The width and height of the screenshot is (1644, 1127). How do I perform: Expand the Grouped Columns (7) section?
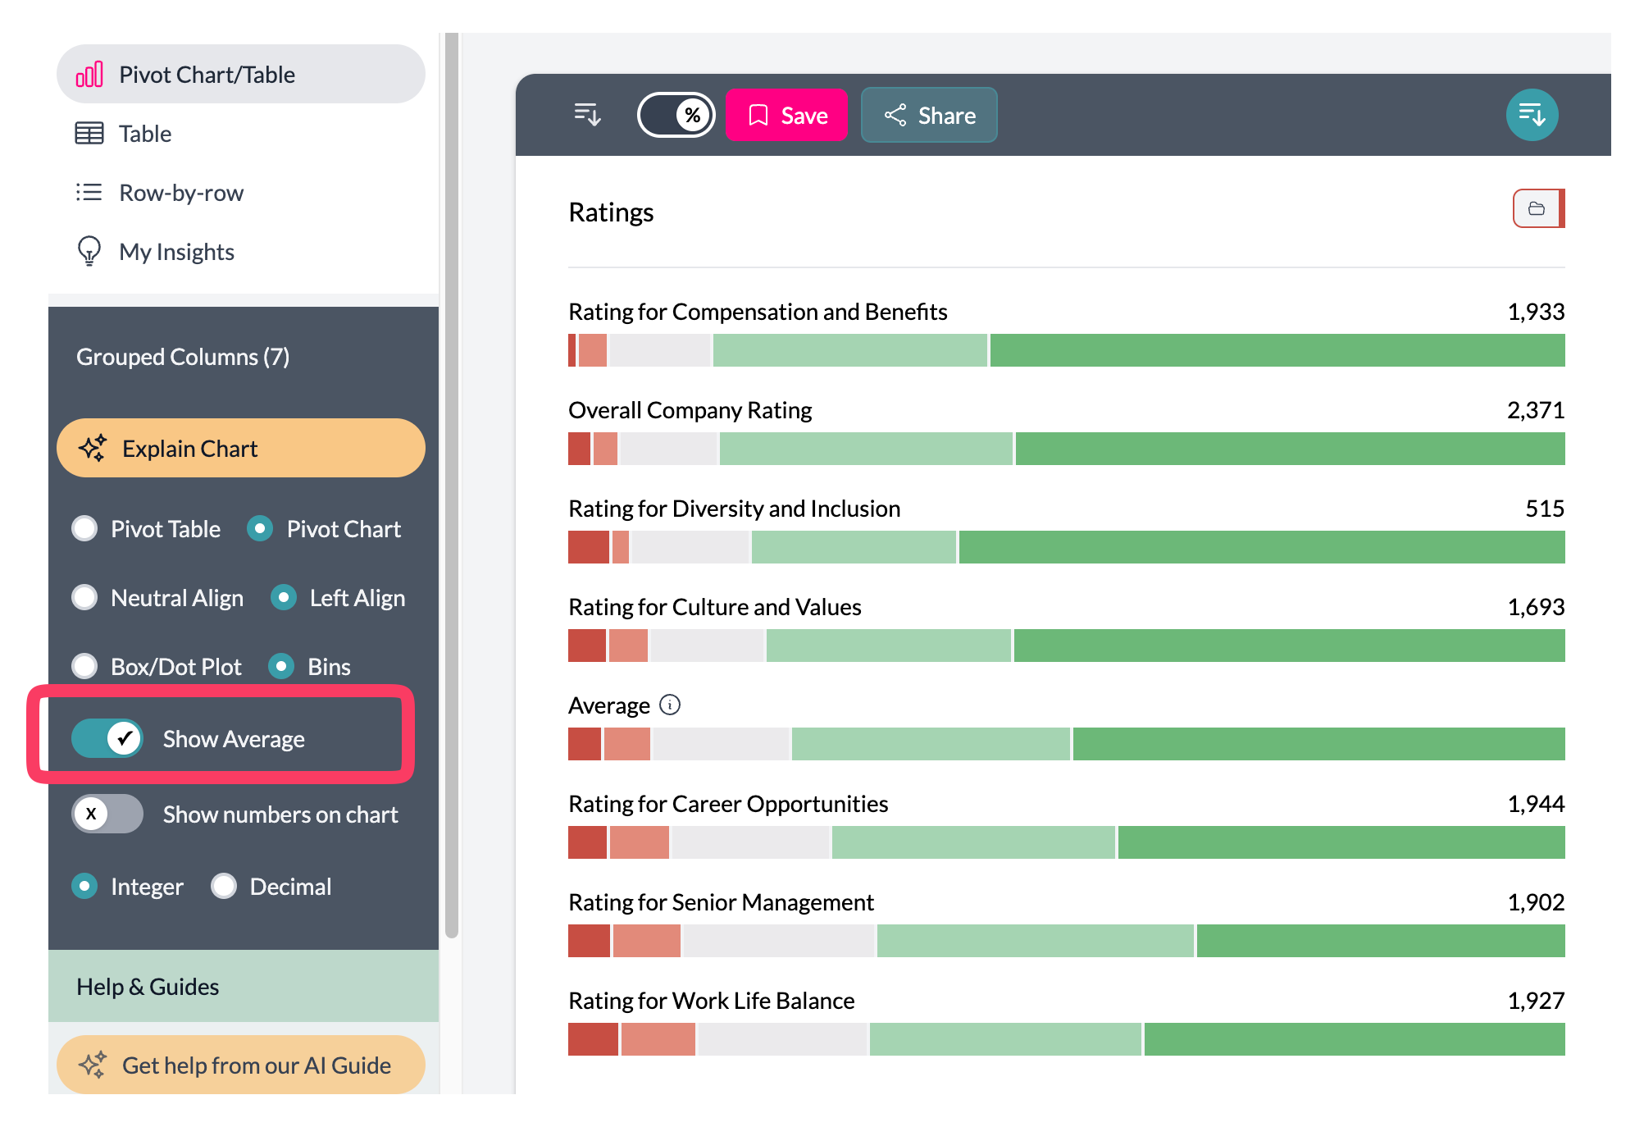tap(183, 357)
